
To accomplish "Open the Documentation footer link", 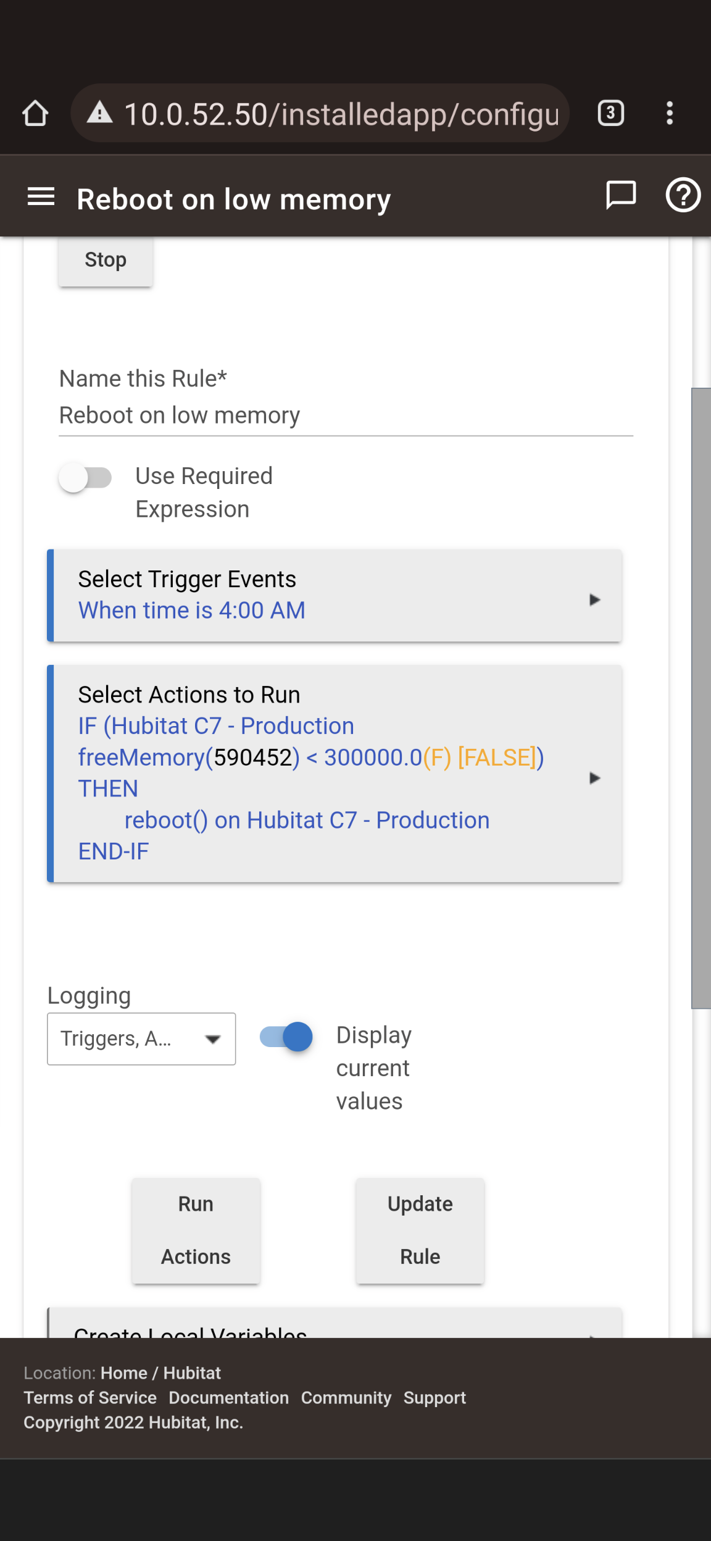I will pyautogui.click(x=228, y=1398).
